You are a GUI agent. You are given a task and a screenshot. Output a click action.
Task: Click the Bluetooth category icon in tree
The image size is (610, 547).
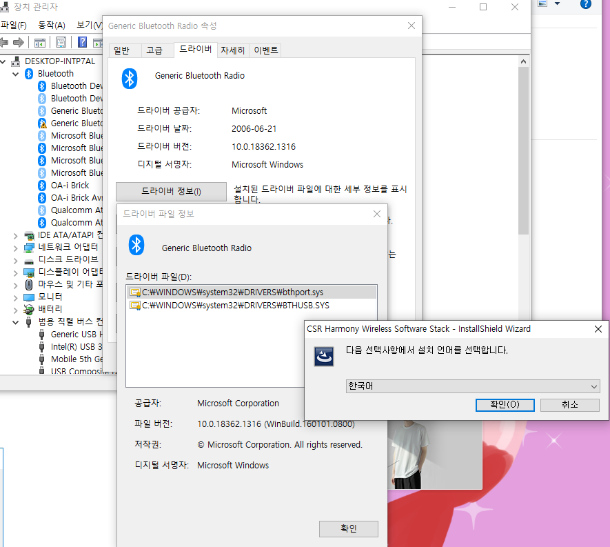(29, 74)
